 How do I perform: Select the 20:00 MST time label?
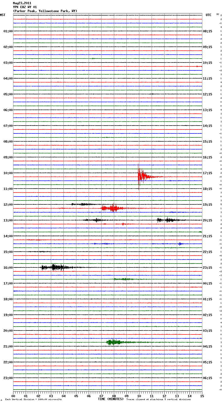[8, 331]
